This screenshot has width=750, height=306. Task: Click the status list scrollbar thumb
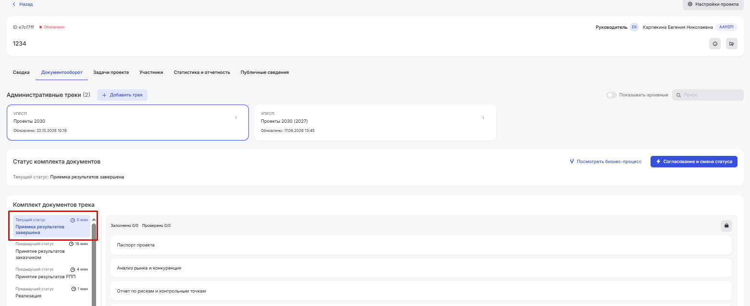coord(94,264)
